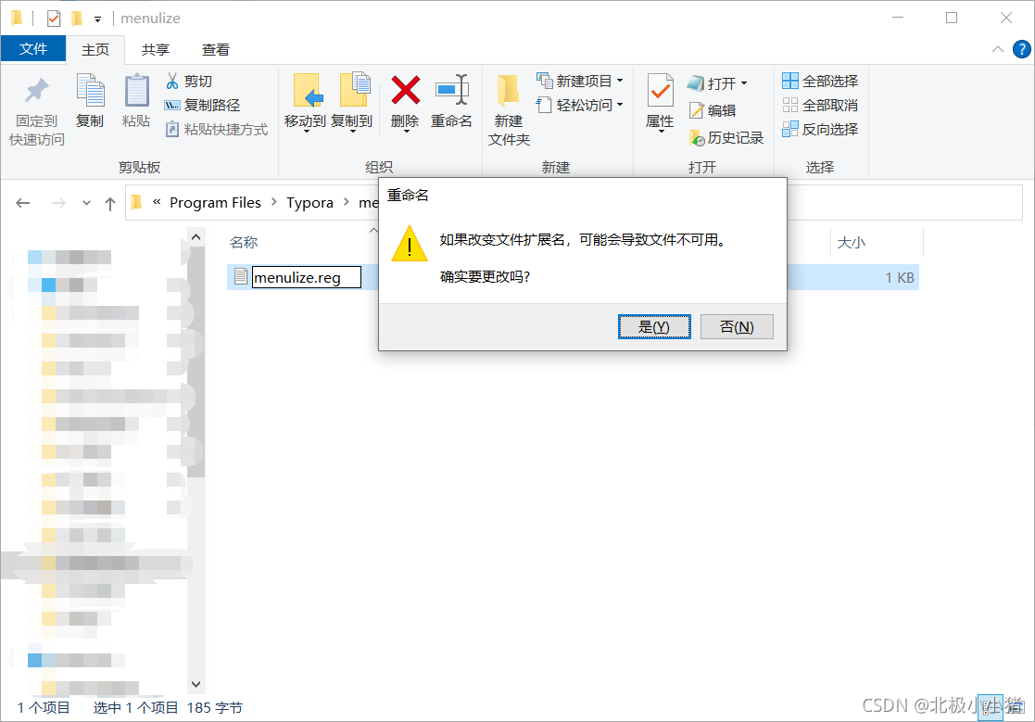The image size is (1035, 722).
Task: Collapse the ribbon with the chevron arrow
Action: pyautogui.click(x=997, y=49)
